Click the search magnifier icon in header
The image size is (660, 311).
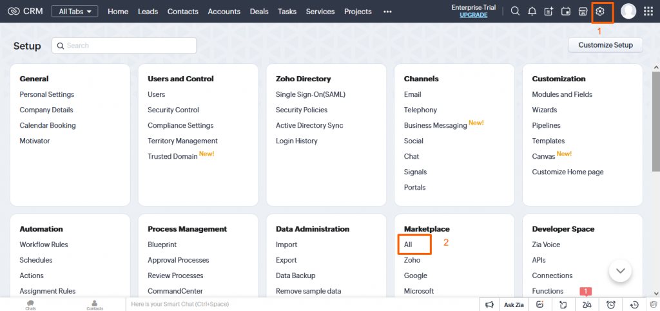tap(515, 12)
